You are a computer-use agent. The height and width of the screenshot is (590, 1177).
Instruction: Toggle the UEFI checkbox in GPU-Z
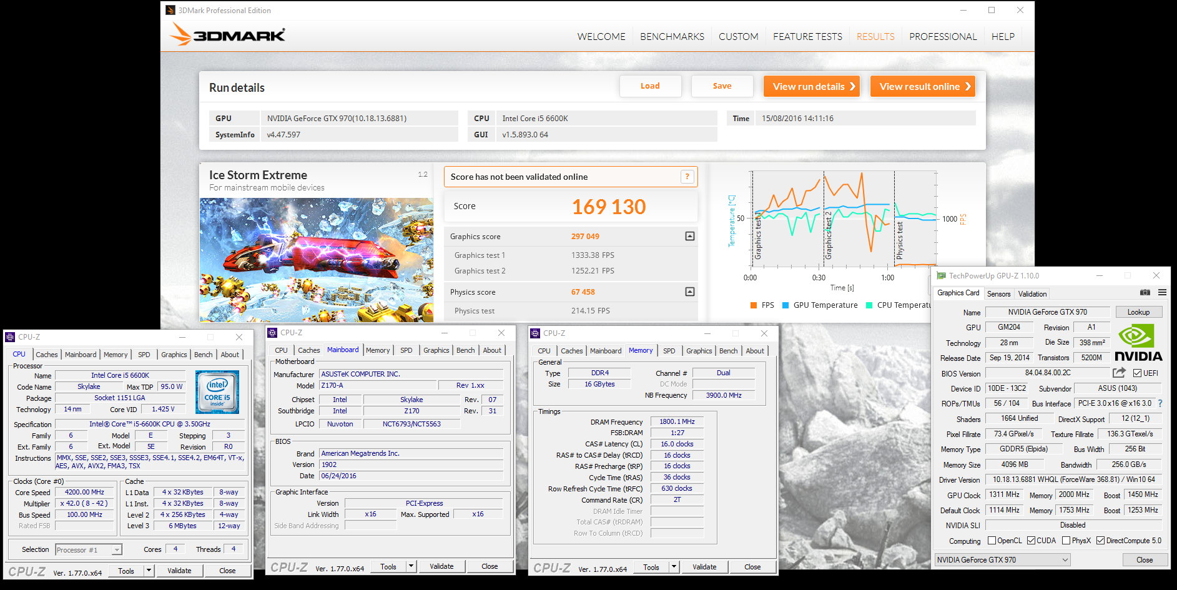tap(1138, 373)
